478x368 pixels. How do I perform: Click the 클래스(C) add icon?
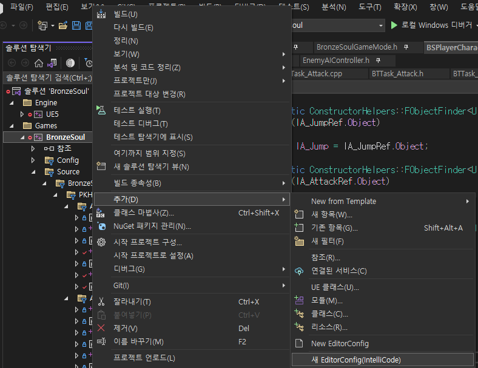[299, 314]
